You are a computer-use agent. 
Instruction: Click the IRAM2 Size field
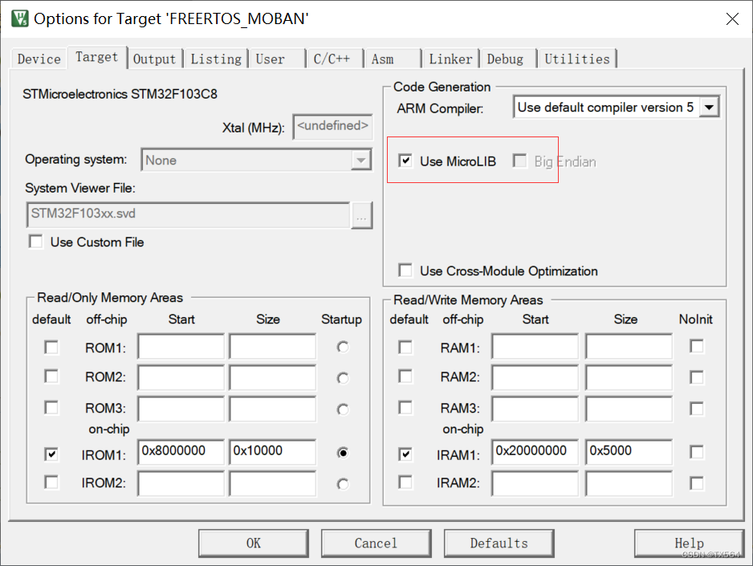tap(629, 483)
